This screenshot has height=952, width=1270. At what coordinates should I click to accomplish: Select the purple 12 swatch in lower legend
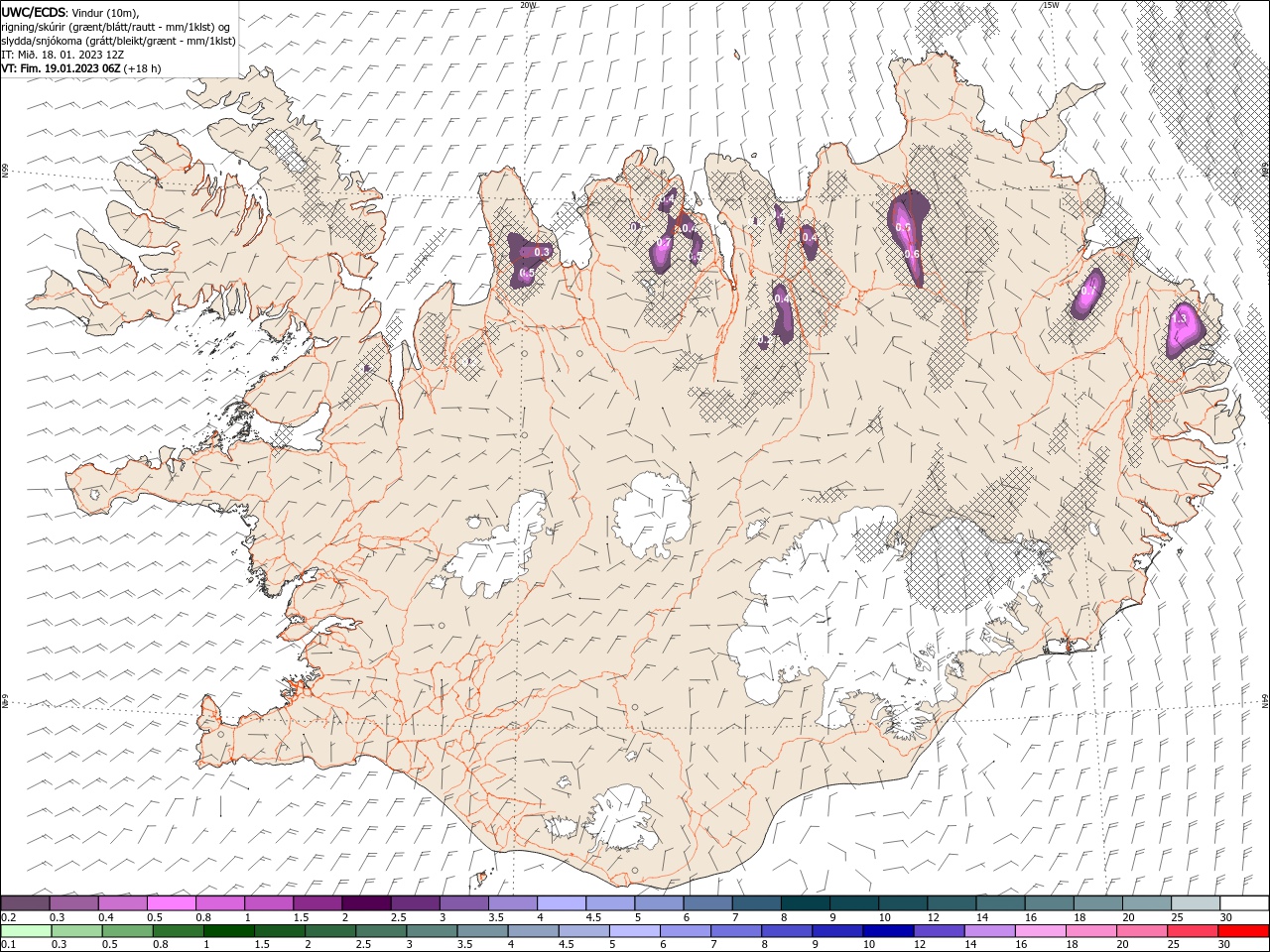(x=938, y=931)
